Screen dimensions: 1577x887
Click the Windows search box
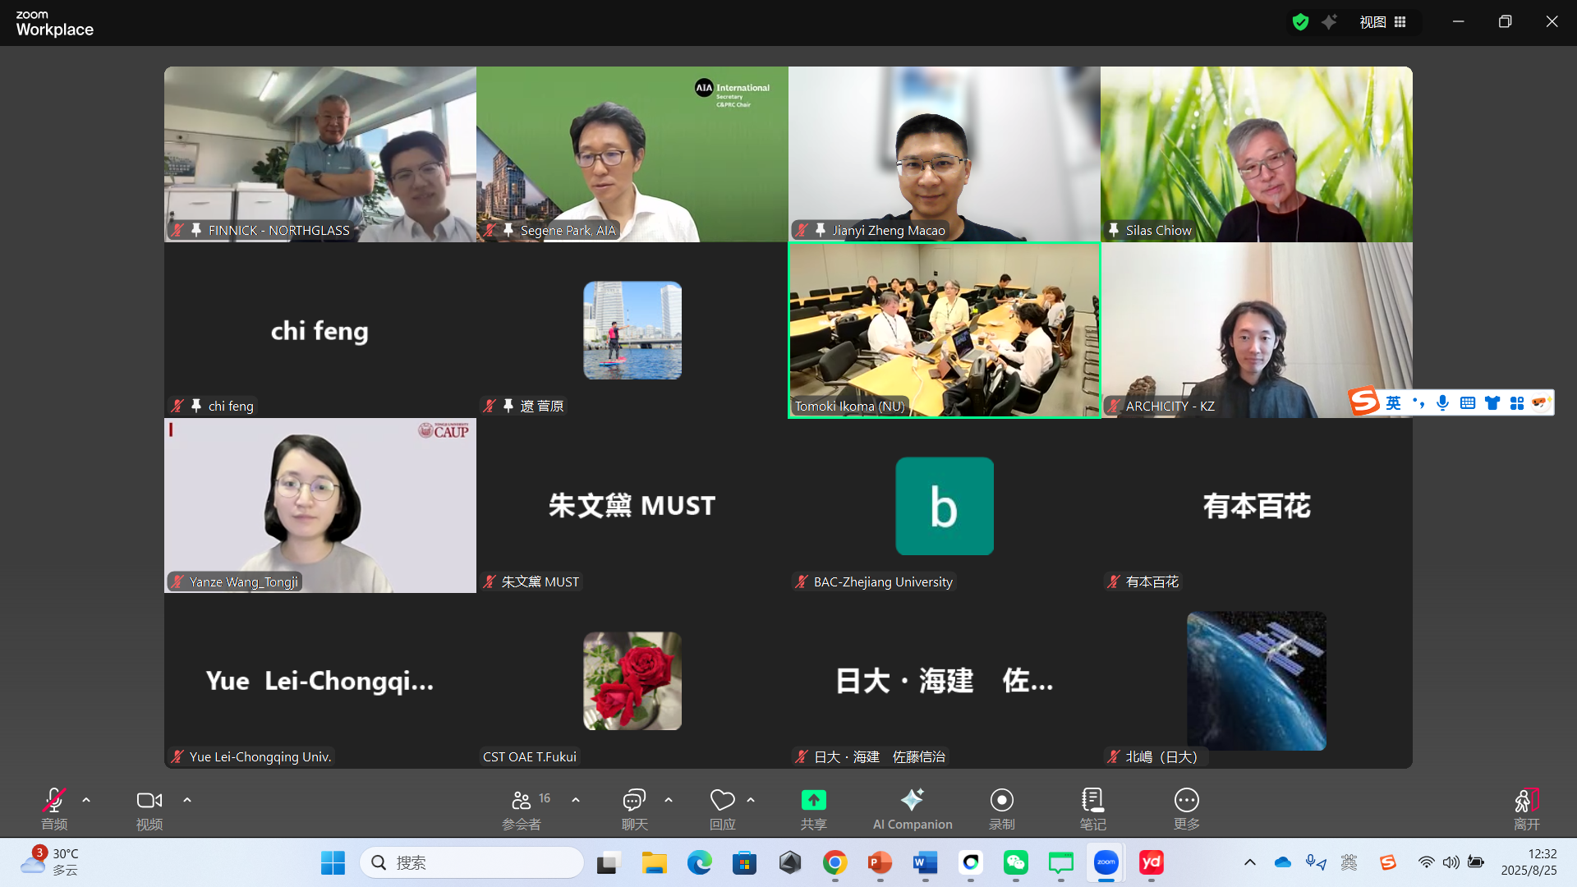pyautogui.click(x=472, y=863)
